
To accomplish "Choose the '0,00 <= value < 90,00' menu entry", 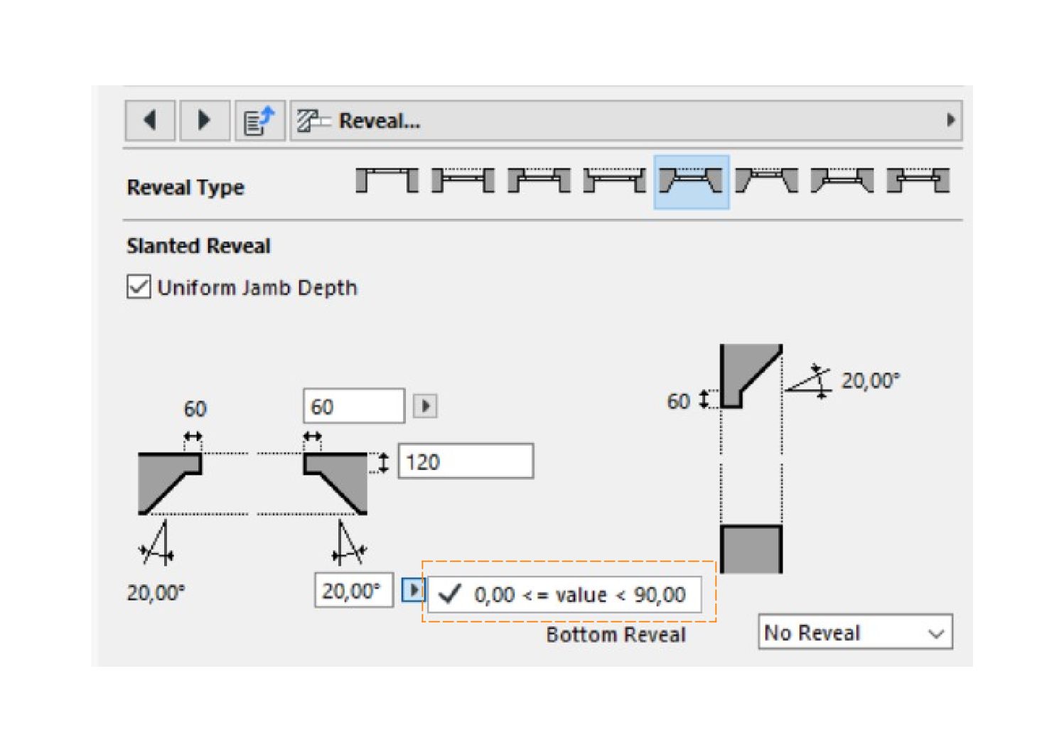I will click(x=565, y=594).
